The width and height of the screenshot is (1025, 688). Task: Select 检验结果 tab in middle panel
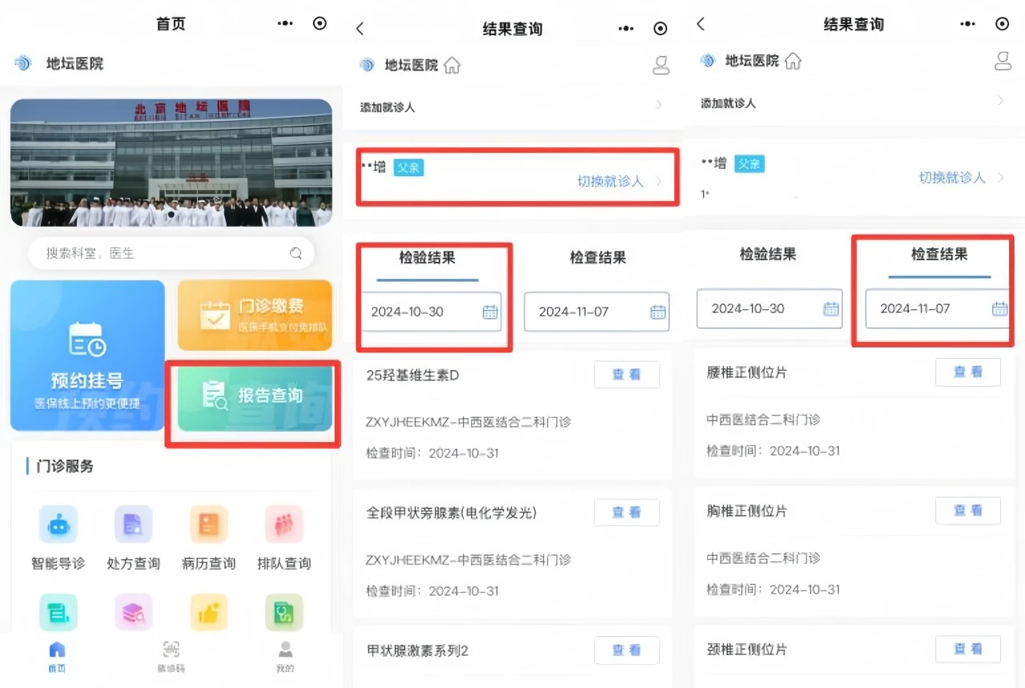point(428,258)
